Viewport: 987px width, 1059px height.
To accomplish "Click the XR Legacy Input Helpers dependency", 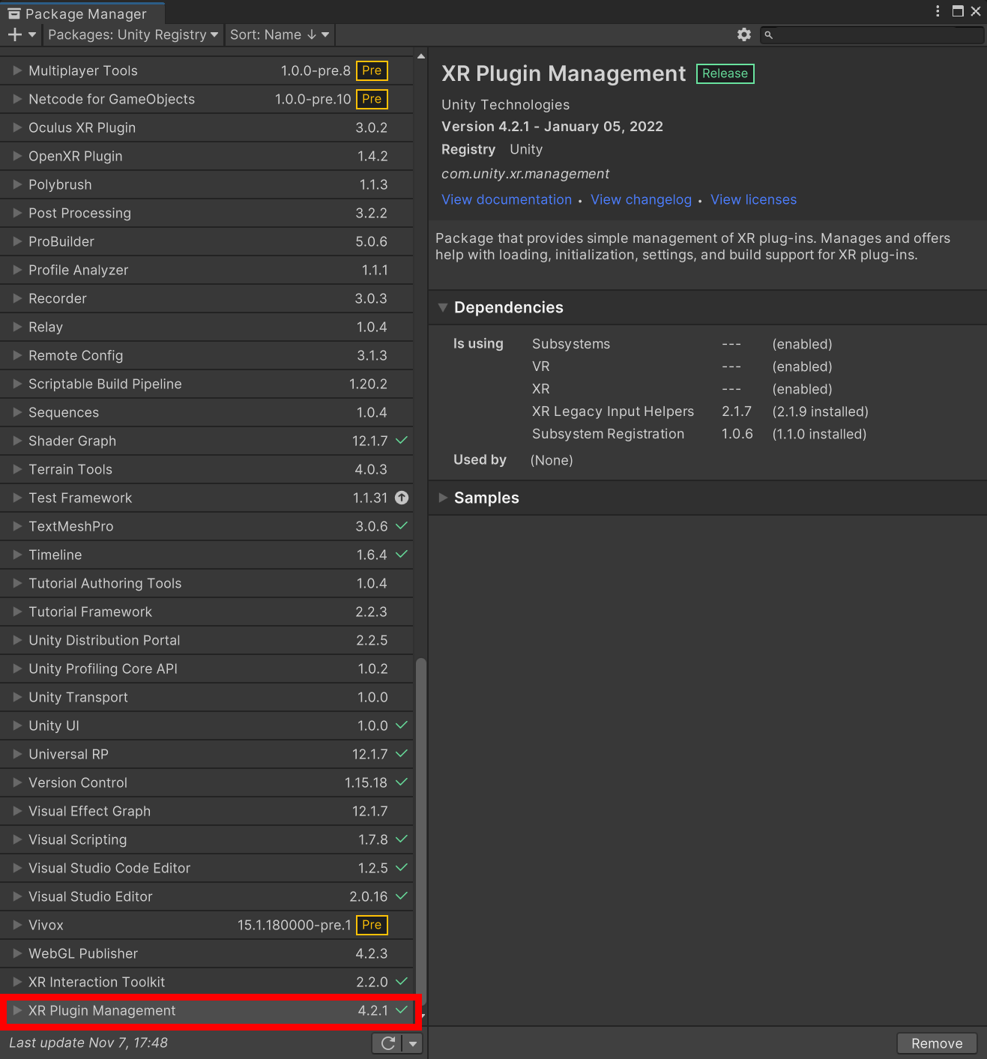I will tap(613, 411).
